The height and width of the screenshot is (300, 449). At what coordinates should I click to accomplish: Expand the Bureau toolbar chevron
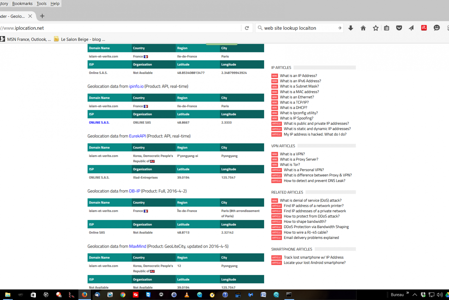pos(408,293)
